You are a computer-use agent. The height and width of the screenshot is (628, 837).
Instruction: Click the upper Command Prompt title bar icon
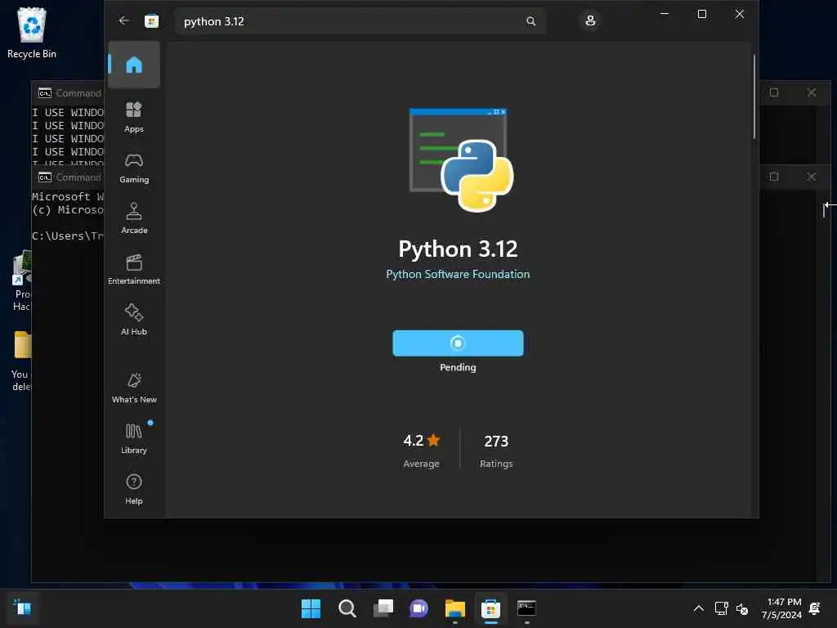point(45,93)
